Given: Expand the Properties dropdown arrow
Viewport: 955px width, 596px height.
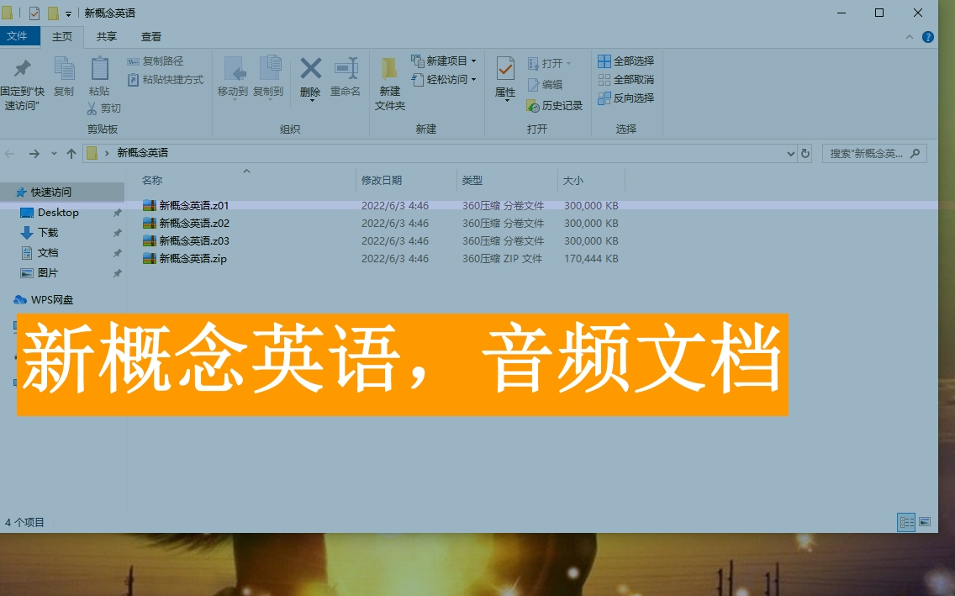Looking at the screenshot, I should pos(506,100).
